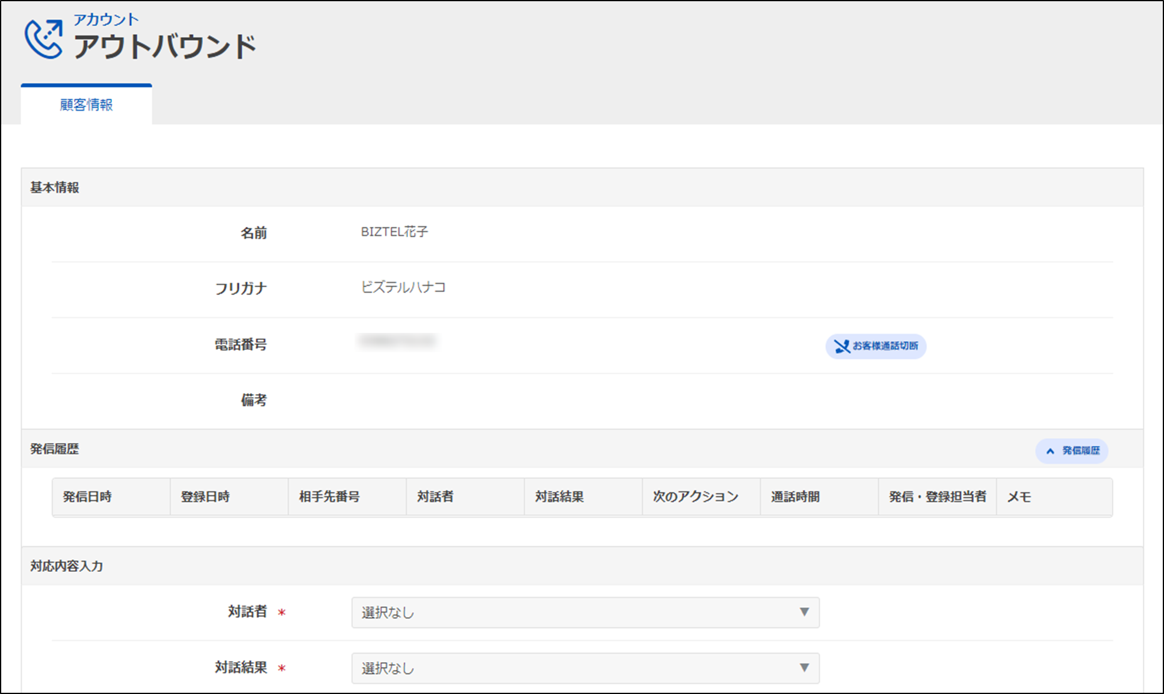Click the hang-up icon for お客様通話切断
The height and width of the screenshot is (694, 1164).
coord(842,346)
